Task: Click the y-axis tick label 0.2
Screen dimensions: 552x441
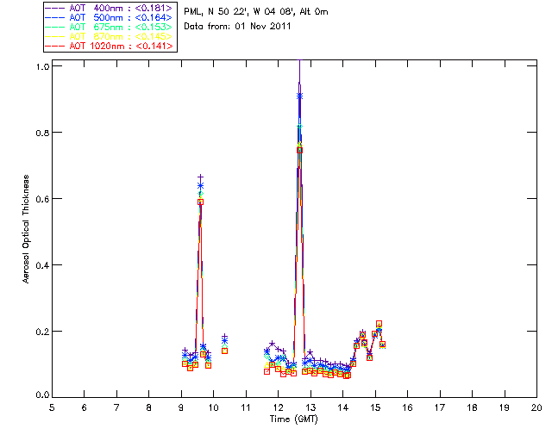Action: pyautogui.click(x=41, y=332)
